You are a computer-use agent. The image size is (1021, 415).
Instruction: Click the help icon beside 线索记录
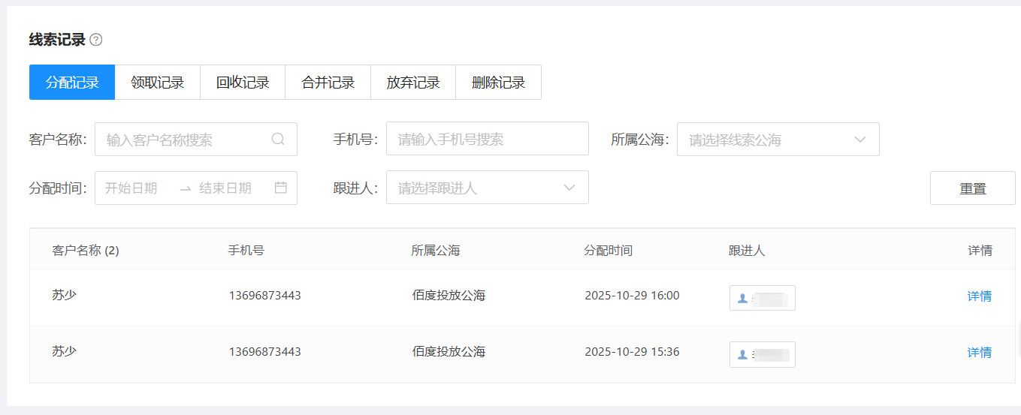(x=95, y=40)
